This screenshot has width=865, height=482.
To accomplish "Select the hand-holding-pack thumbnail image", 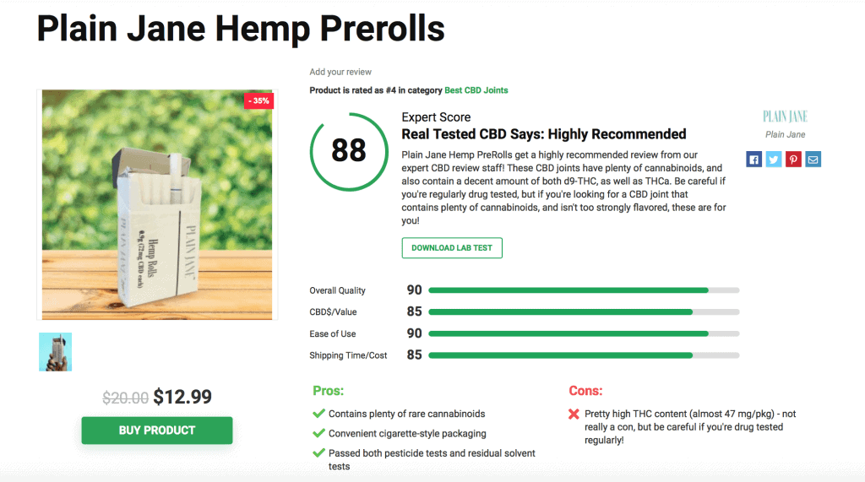I will point(55,352).
